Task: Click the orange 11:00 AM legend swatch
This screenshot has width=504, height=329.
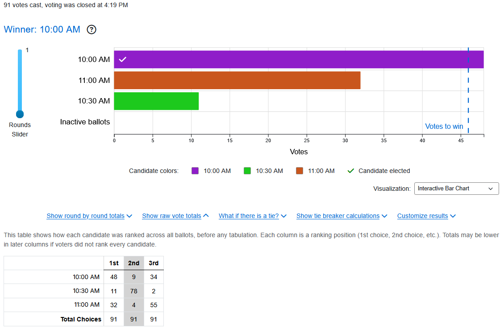Action: coord(300,171)
